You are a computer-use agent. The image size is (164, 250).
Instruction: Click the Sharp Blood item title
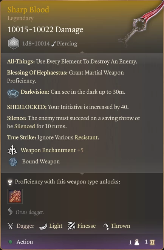[28, 9]
